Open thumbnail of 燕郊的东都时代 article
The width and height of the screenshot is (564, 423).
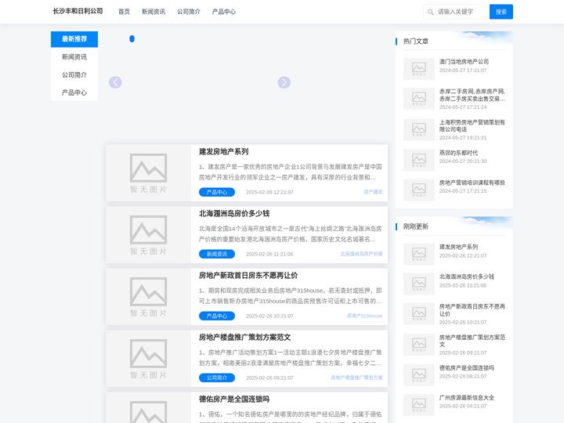point(418,160)
